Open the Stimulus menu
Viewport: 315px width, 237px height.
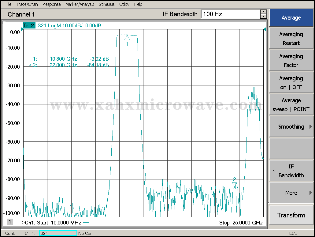click(x=106, y=4)
